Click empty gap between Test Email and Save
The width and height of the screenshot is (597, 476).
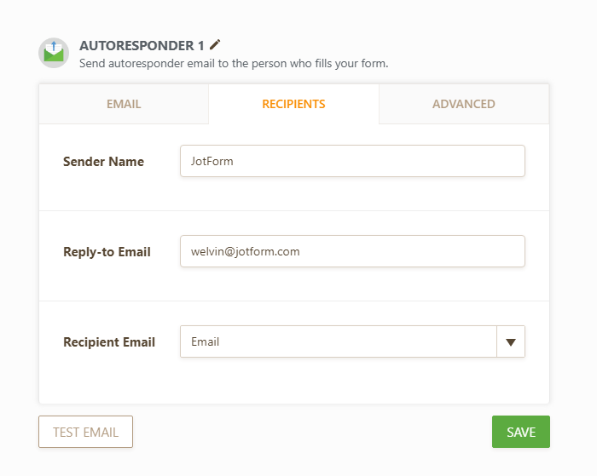pos(311,432)
